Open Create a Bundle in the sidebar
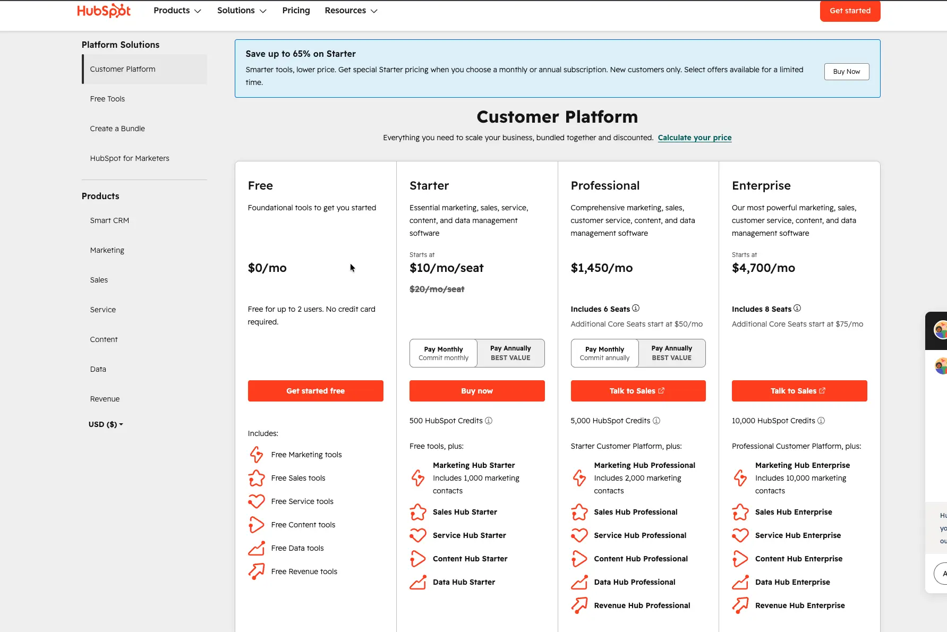The width and height of the screenshot is (947, 632). 117,129
